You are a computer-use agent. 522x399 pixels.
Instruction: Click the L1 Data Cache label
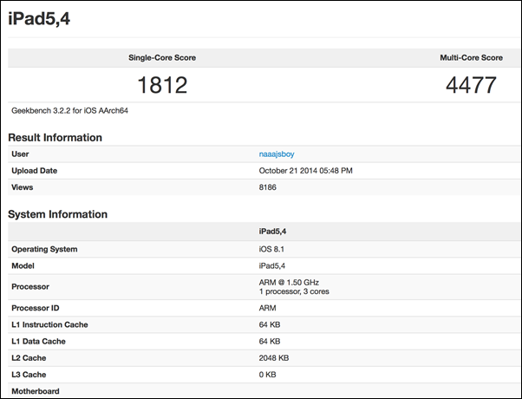coord(38,342)
